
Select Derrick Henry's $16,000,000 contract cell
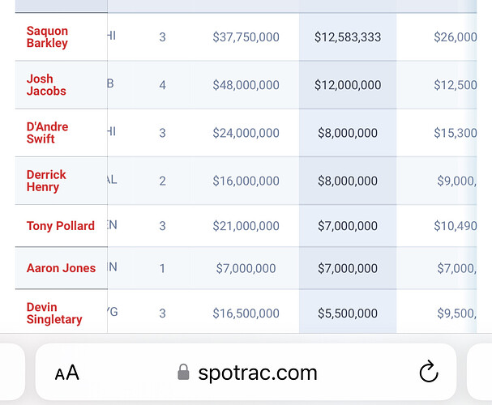pos(246,181)
